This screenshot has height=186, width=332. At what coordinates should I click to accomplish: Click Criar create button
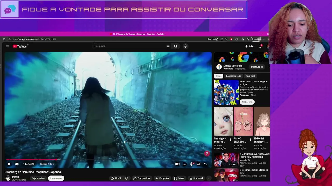coord(250,46)
